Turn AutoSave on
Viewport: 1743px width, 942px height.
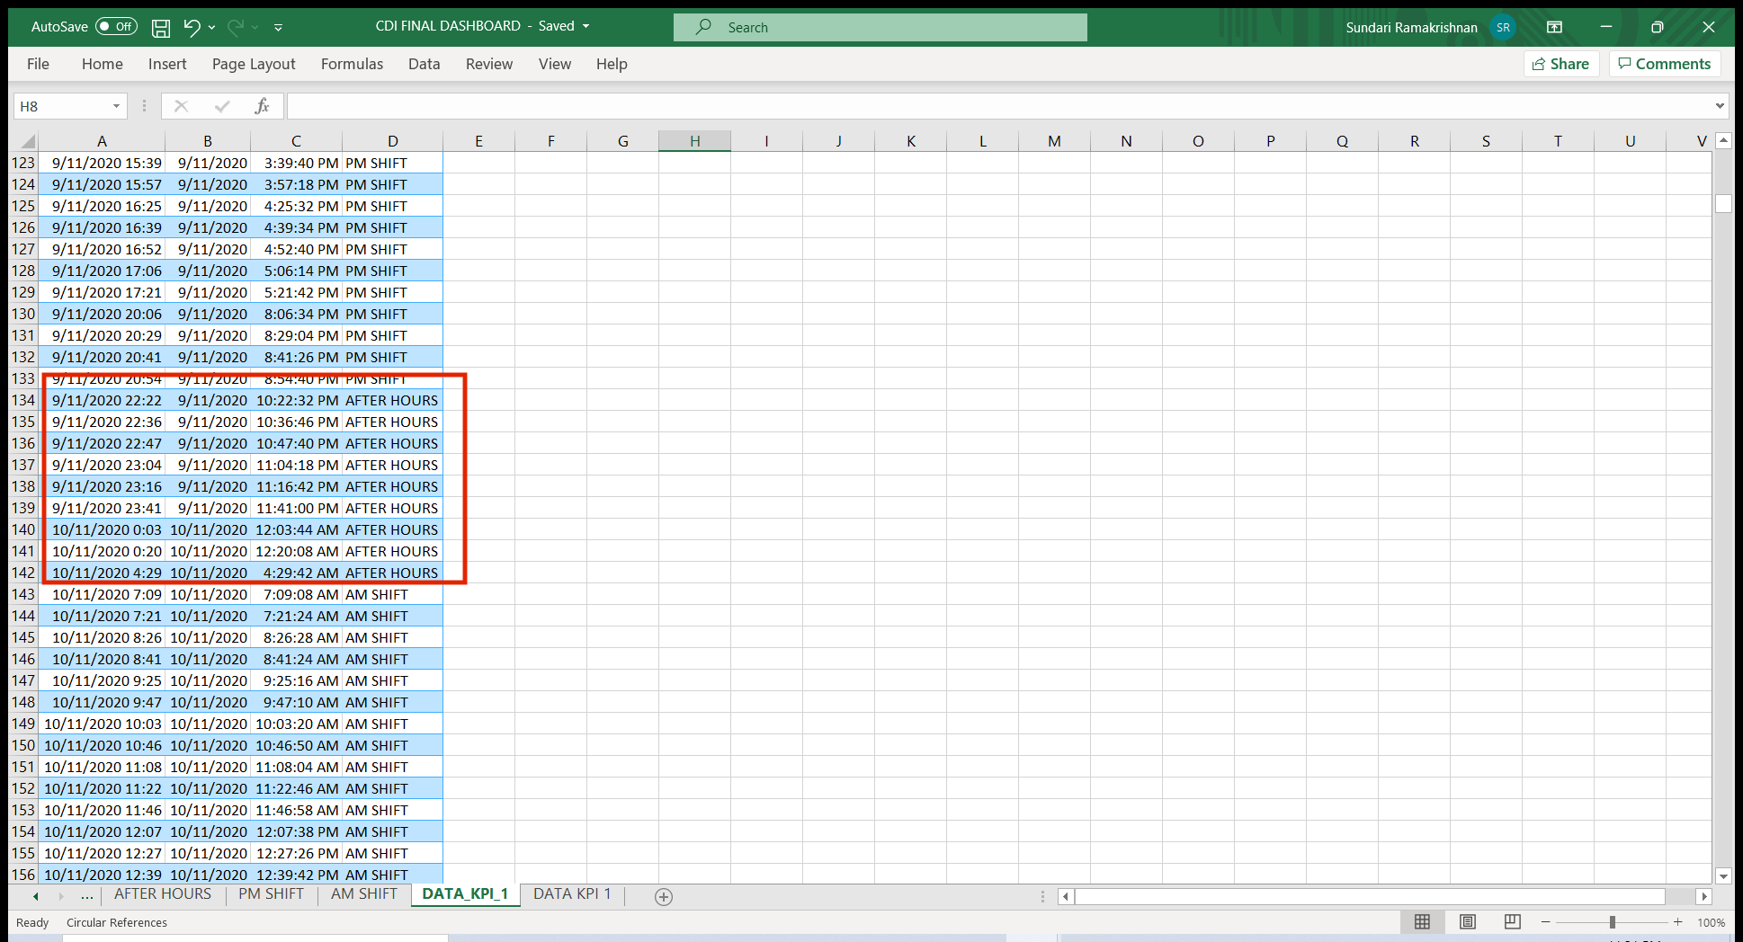[x=115, y=26]
